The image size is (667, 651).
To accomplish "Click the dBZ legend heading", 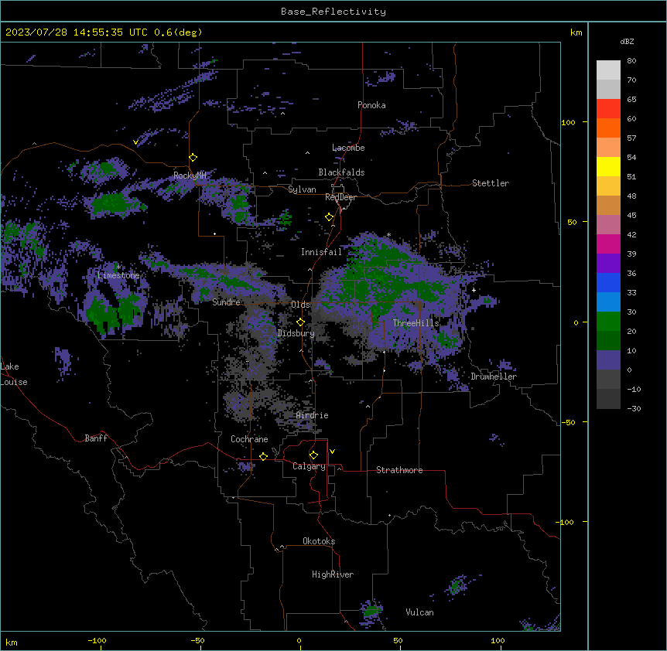I will point(627,41).
